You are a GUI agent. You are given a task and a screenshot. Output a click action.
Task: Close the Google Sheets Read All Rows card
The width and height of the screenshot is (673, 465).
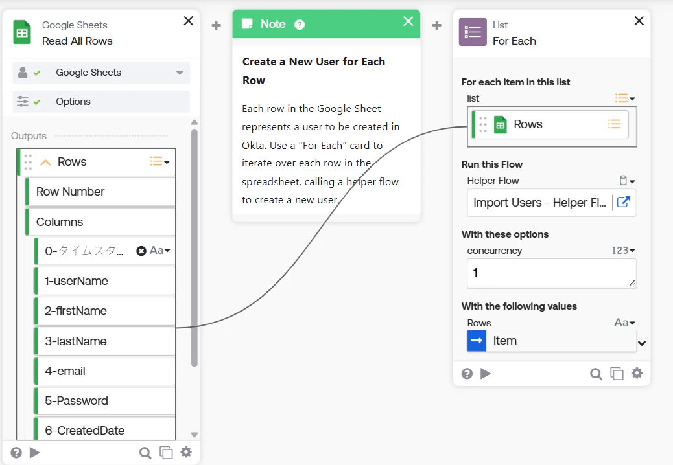click(x=189, y=21)
